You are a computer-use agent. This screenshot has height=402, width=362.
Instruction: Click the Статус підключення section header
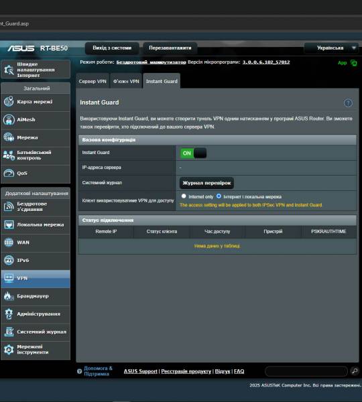tap(217, 220)
